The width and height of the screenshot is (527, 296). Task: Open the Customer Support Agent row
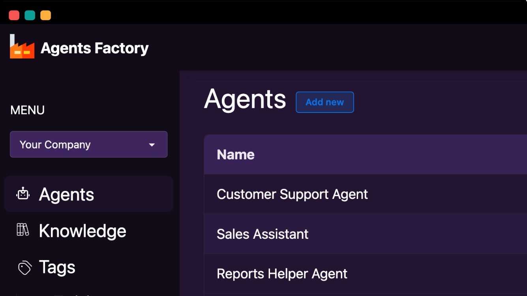(x=292, y=194)
